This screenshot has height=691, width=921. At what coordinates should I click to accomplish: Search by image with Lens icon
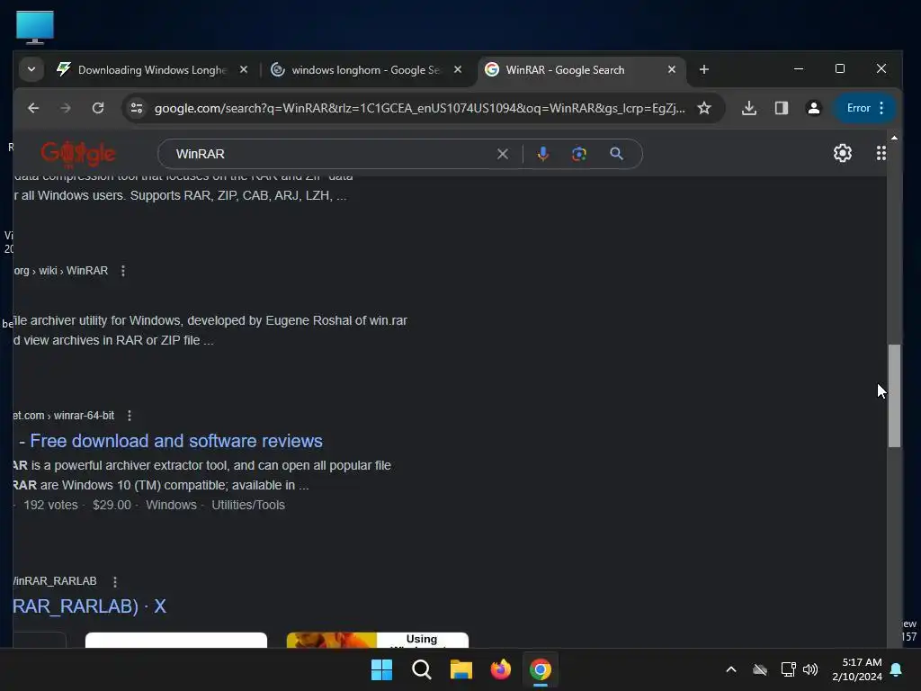(x=579, y=154)
